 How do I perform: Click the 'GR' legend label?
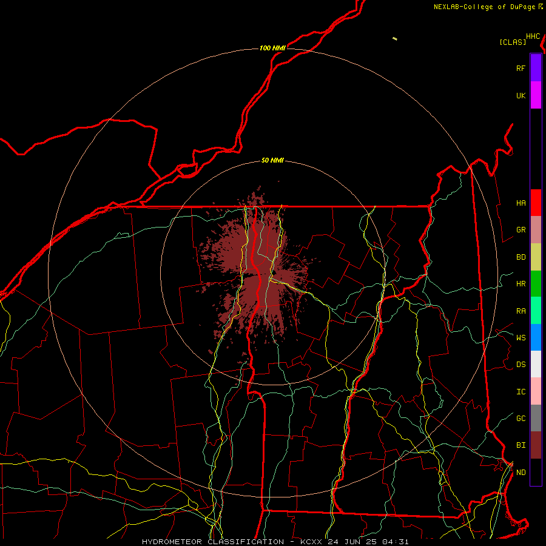coord(521,230)
